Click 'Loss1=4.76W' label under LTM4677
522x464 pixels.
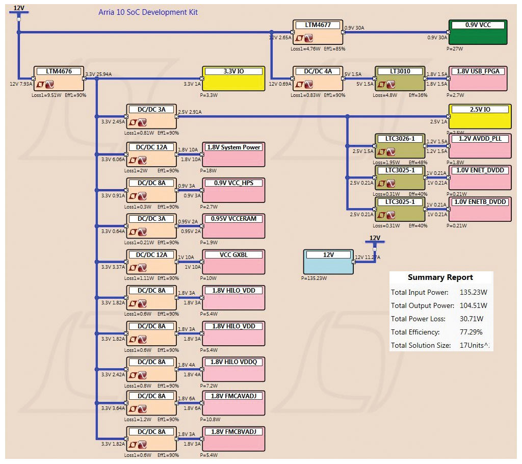tap(305, 49)
